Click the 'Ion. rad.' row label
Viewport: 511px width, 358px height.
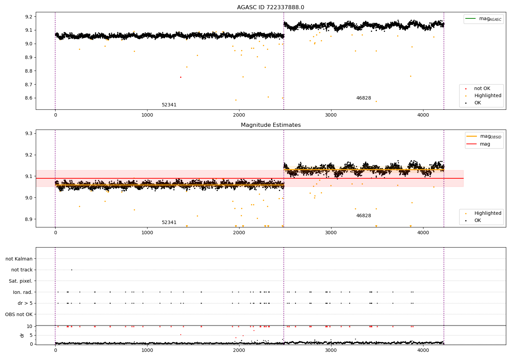click(x=22, y=292)
